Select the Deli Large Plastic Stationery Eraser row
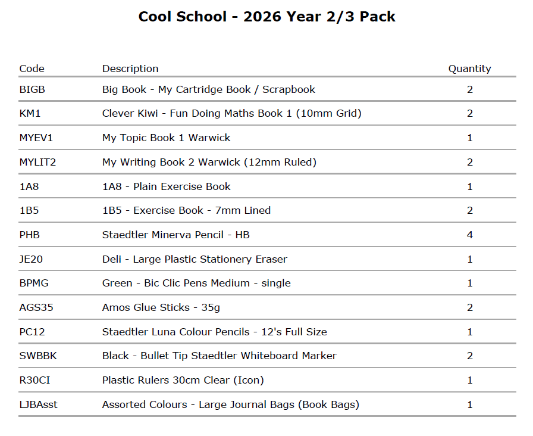The image size is (533, 436). 195,259
